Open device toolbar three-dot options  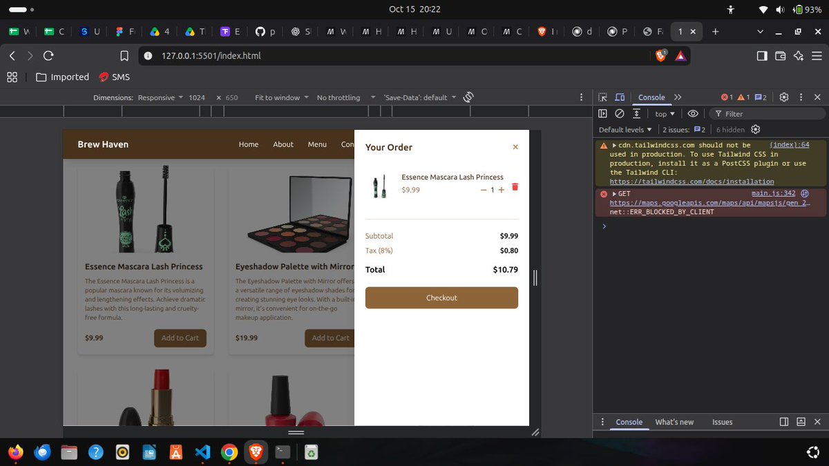582,97
